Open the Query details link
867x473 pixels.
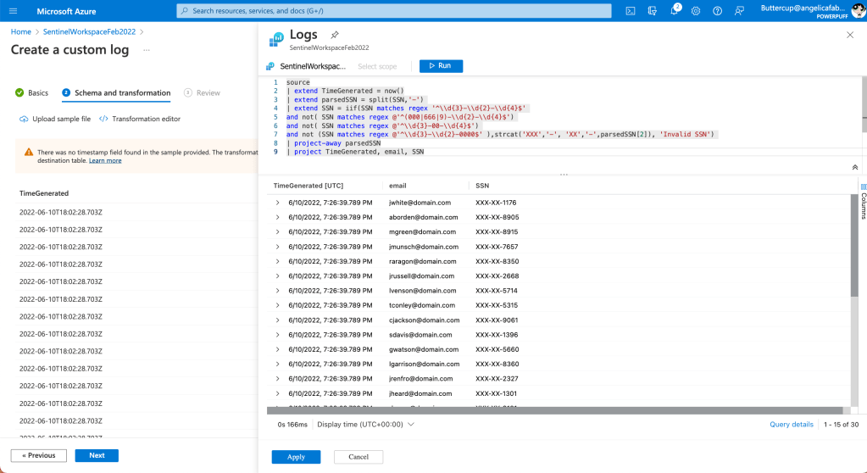pyautogui.click(x=791, y=425)
